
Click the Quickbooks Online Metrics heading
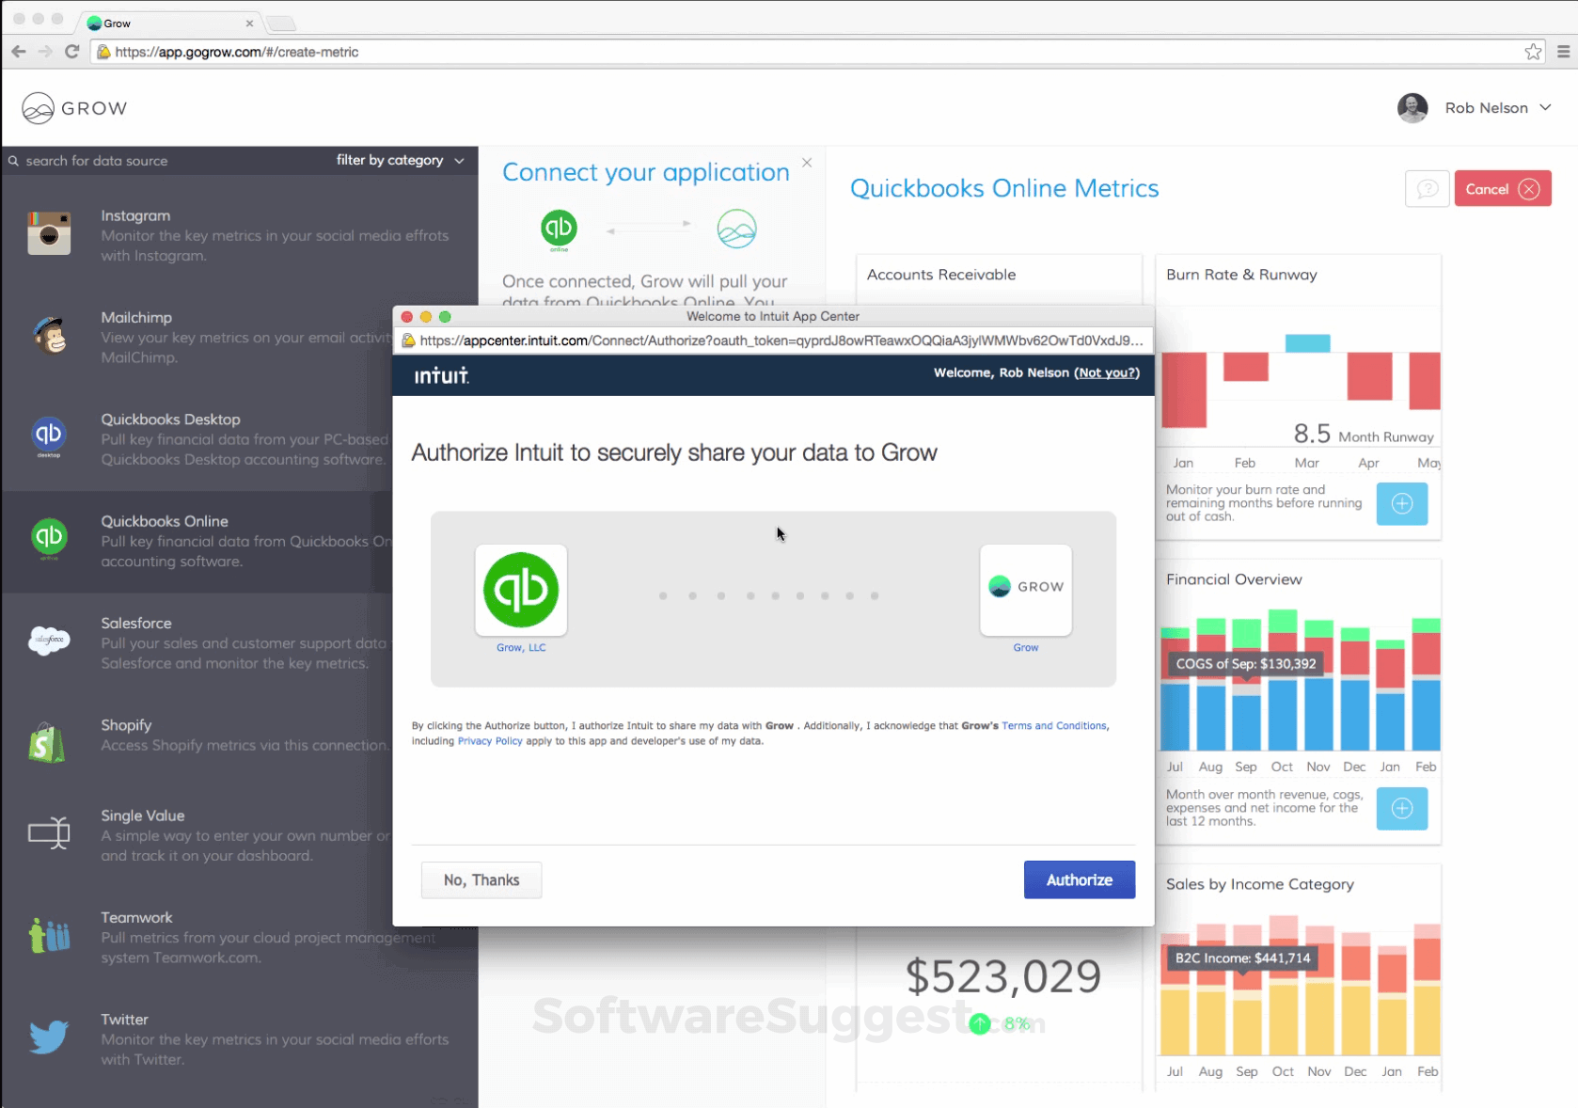pos(1004,188)
